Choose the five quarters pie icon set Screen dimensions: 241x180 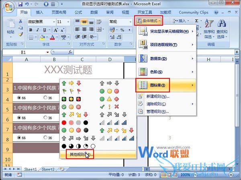point(78,146)
